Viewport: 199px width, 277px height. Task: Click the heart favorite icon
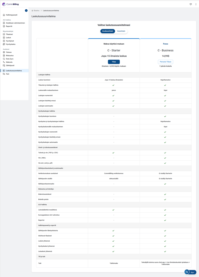click(191, 4)
